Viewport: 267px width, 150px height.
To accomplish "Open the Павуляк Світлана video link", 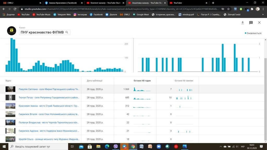I will 49,89.
